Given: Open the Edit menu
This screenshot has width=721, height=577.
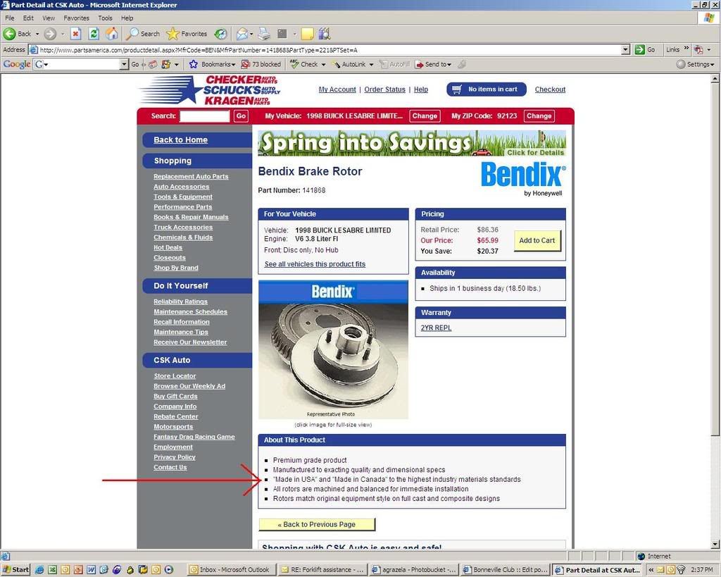Looking at the screenshot, I should click(28, 18).
